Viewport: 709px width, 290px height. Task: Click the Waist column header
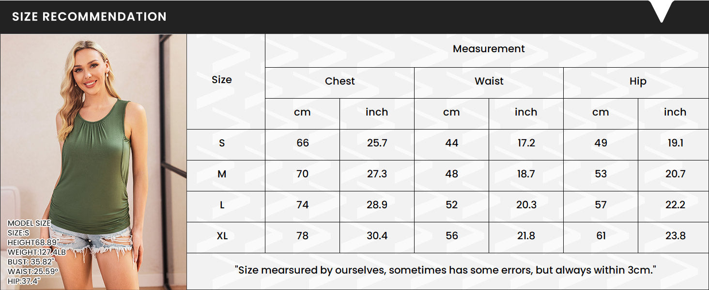coord(489,81)
